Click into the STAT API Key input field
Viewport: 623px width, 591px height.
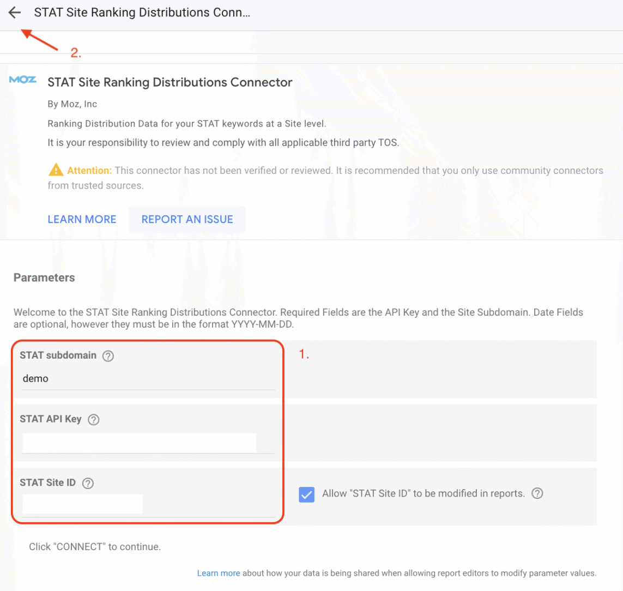[x=139, y=443]
